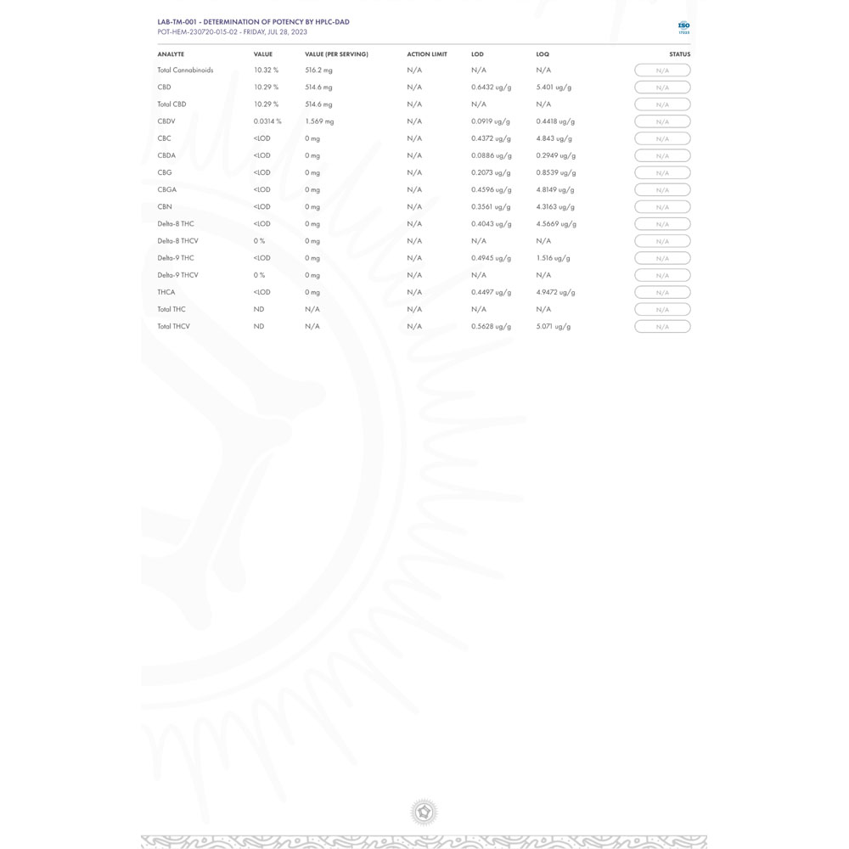Click the N/A status pill for CBGA
The image size is (849, 849).
click(x=662, y=190)
